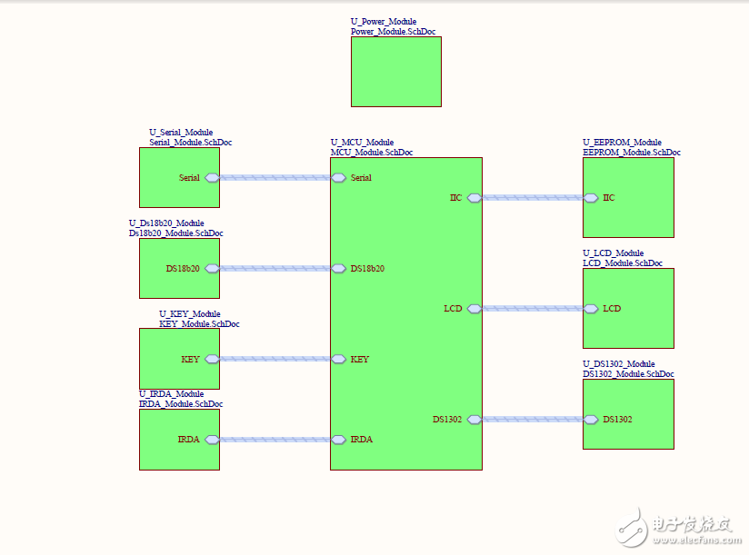The image size is (749, 555).
Task: Select the U_Serial_Module sheet symbol block
Action: pos(180,177)
